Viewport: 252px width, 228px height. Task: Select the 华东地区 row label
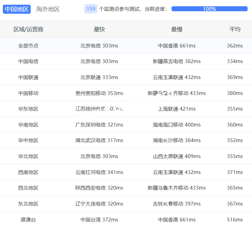[x=28, y=109]
